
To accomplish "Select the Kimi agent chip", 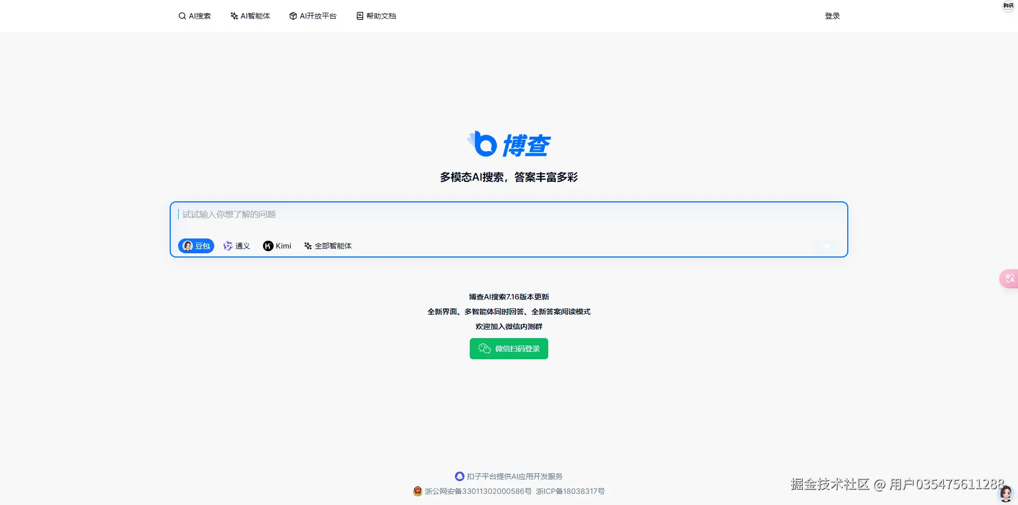I will click(277, 246).
